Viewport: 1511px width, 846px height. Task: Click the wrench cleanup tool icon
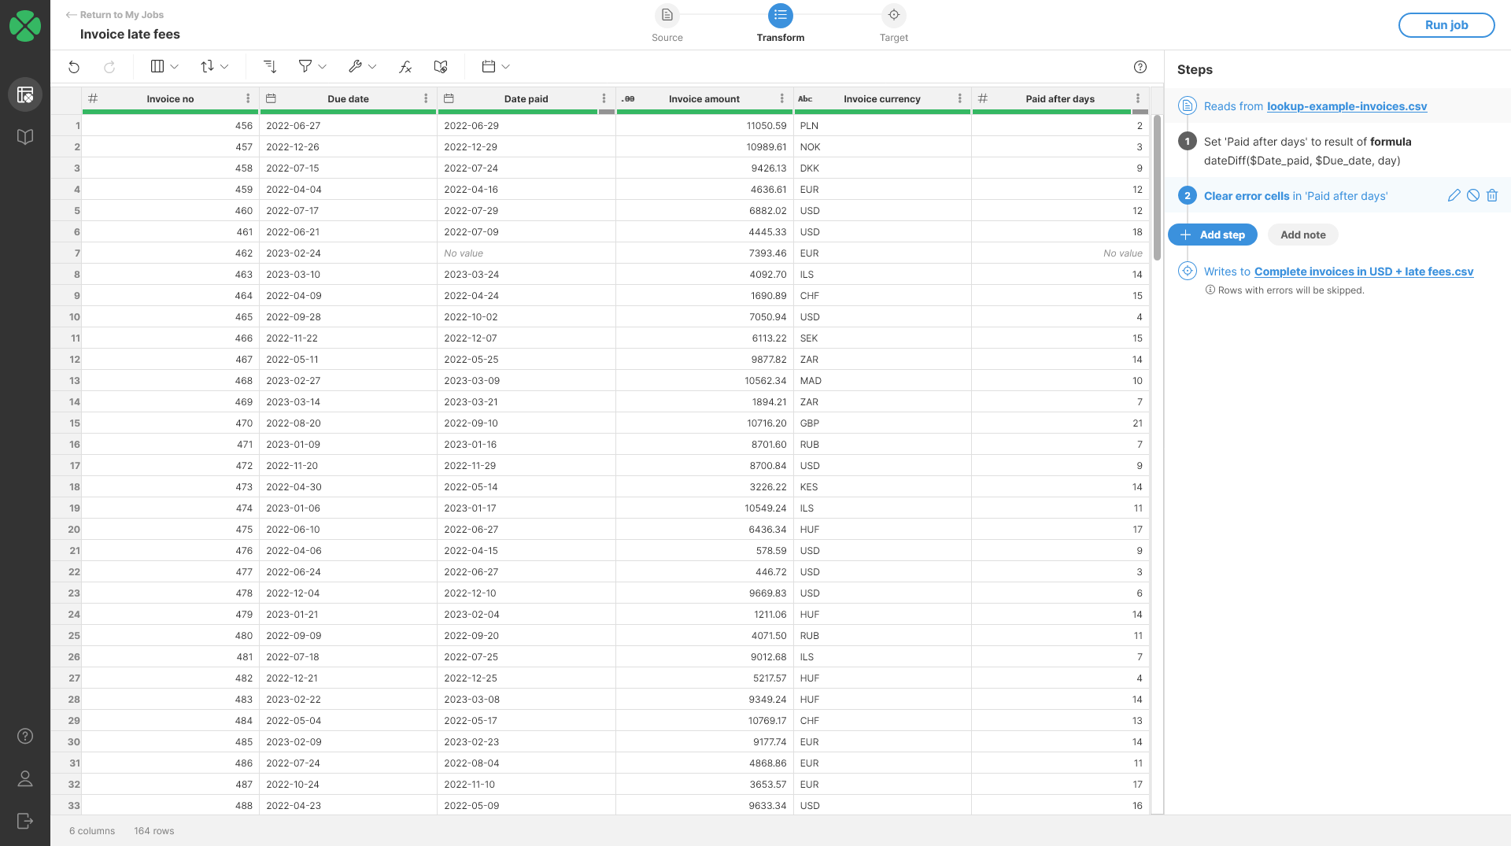tap(356, 67)
